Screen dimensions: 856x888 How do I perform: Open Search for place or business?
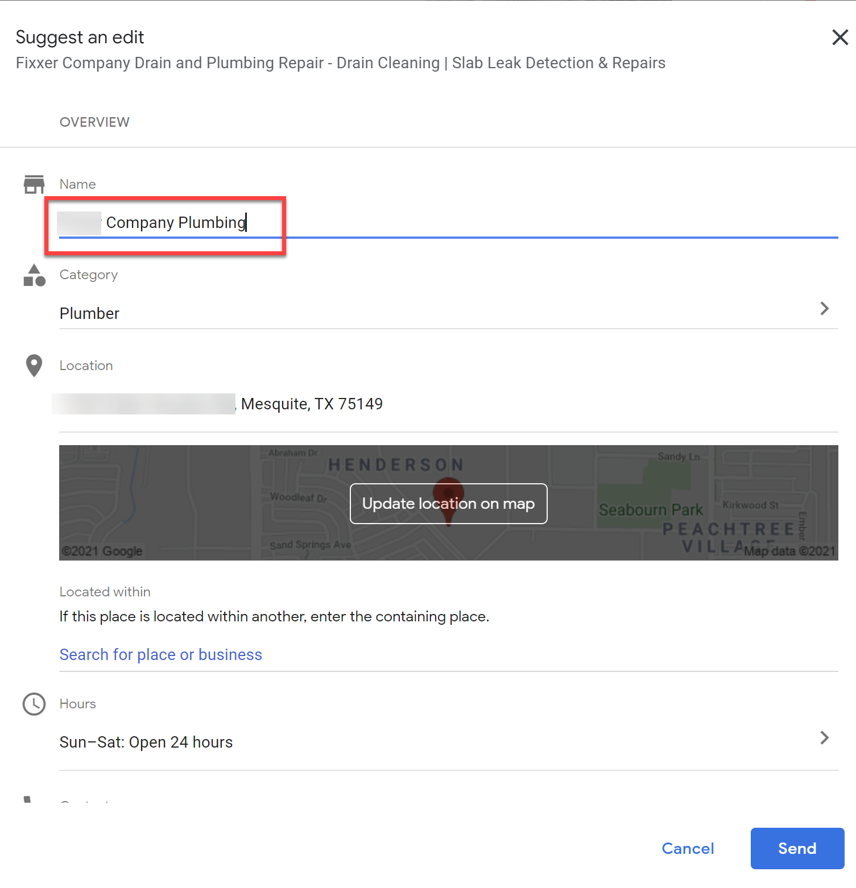tap(160, 654)
